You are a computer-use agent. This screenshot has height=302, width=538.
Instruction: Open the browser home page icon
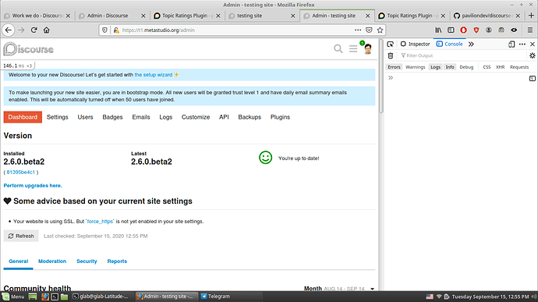coord(46,30)
